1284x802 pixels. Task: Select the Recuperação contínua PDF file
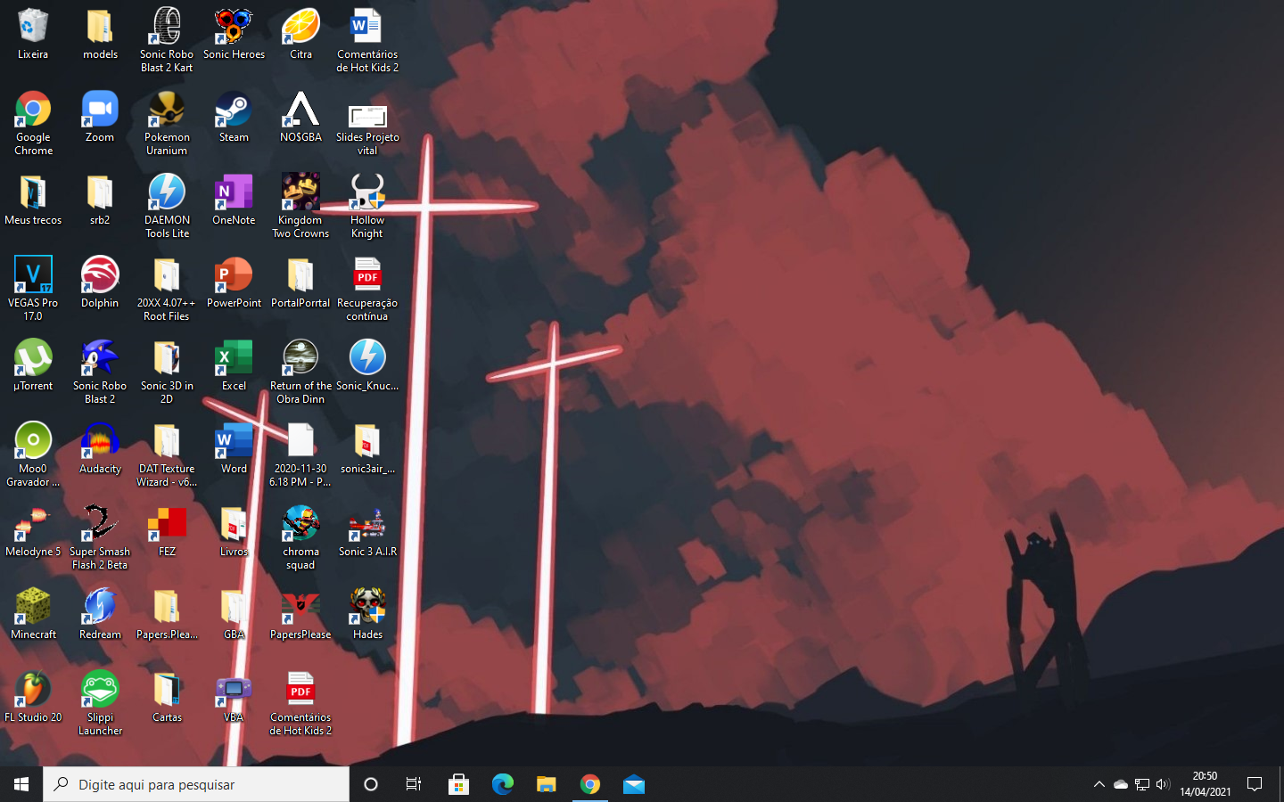(367, 289)
